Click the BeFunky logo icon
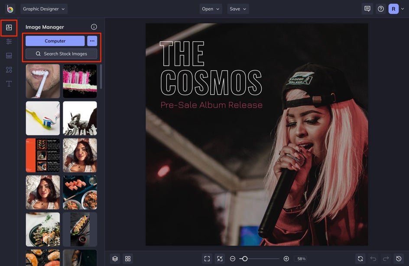 pos(10,9)
